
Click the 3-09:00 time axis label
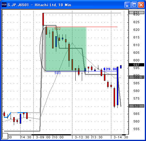click(x=43, y=137)
